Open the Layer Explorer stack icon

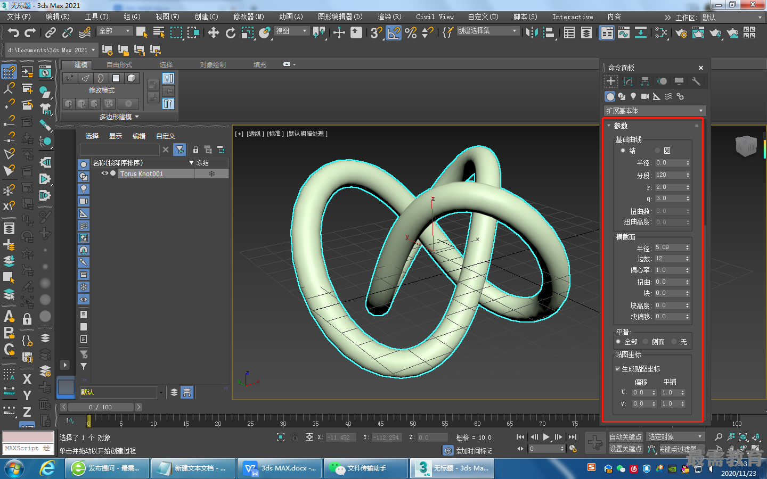tap(586, 33)
